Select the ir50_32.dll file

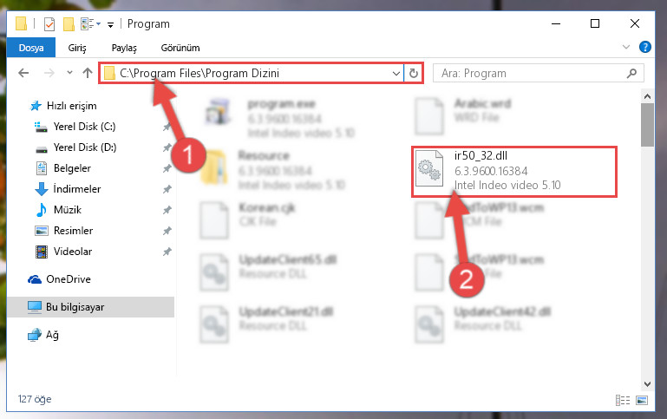click(513, 172)
